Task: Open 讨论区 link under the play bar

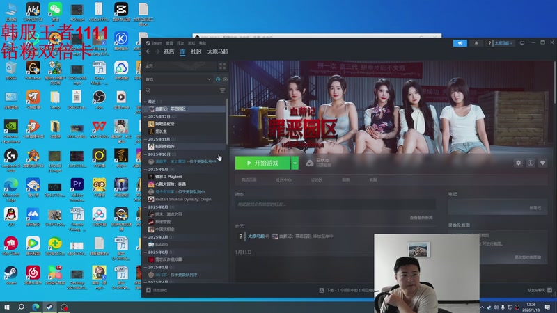Action: click(x=317, y=180)
